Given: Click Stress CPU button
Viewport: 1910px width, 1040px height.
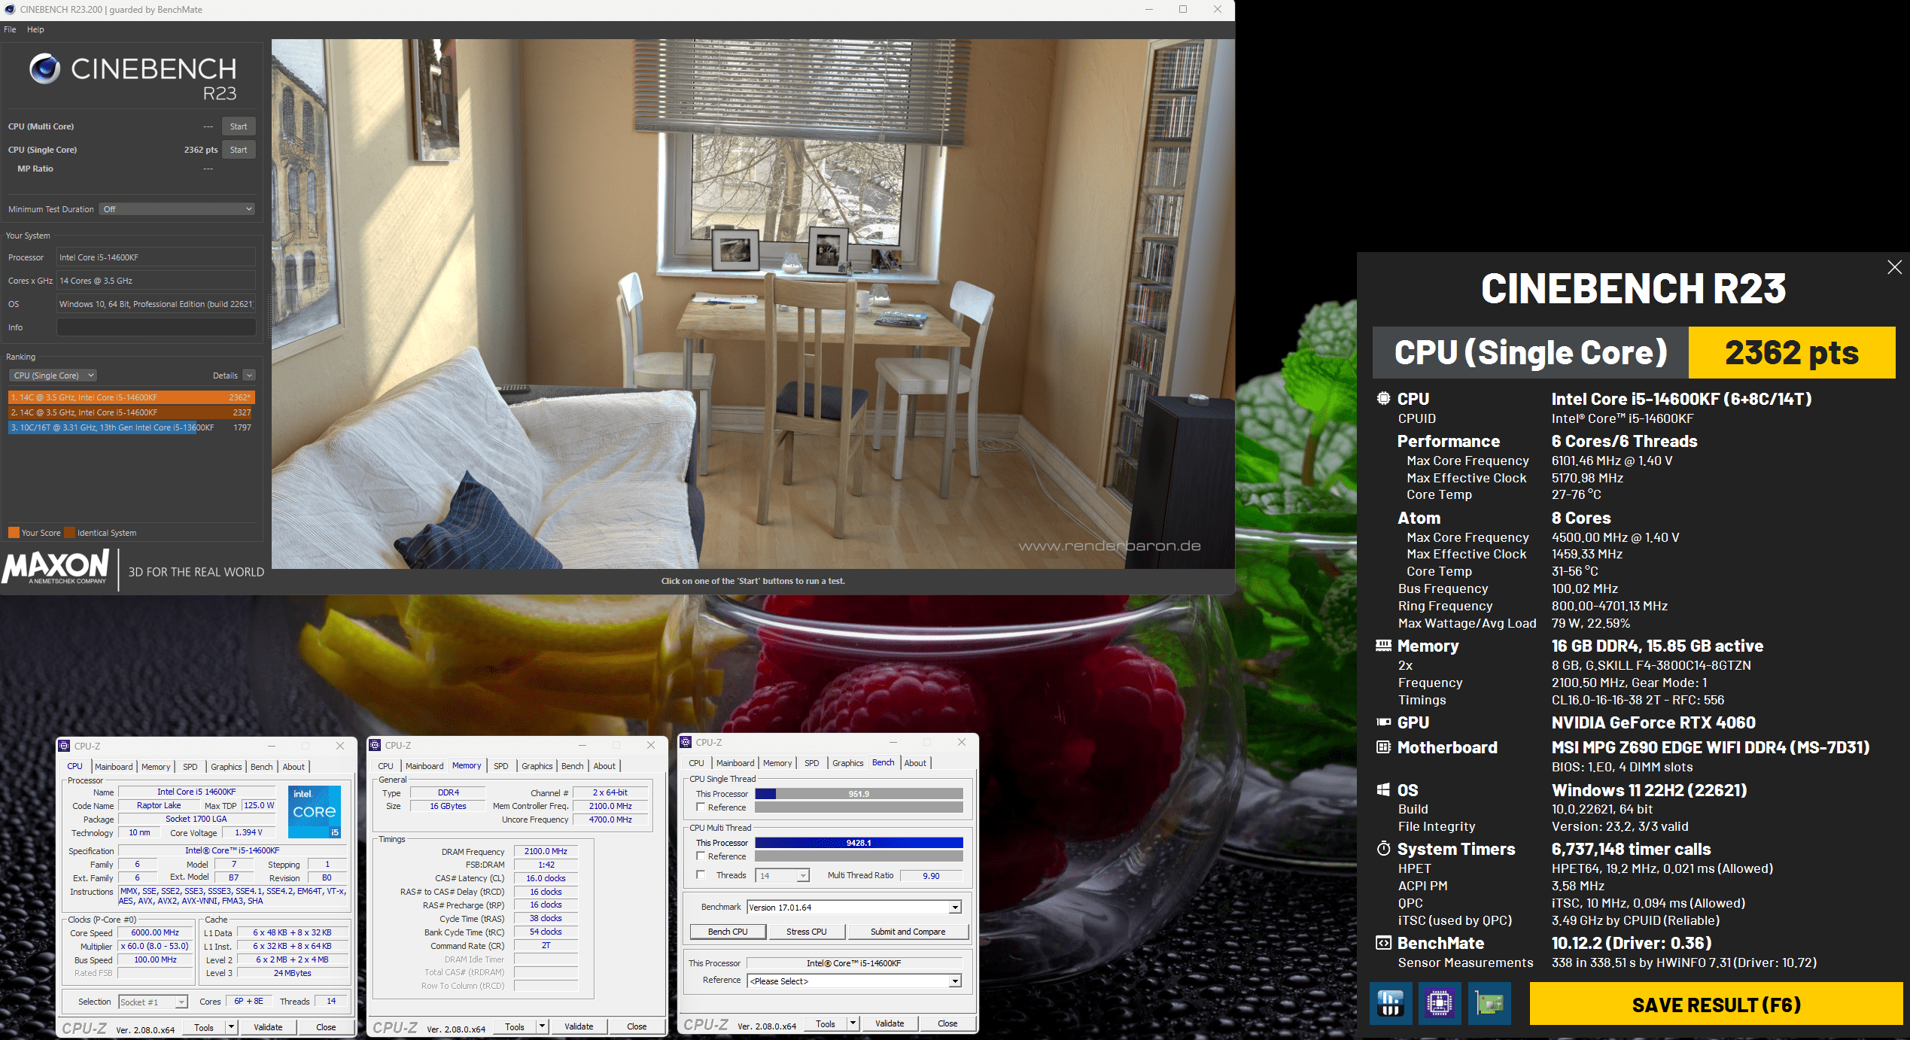Looking at the screenshot, I should [806, 932].
